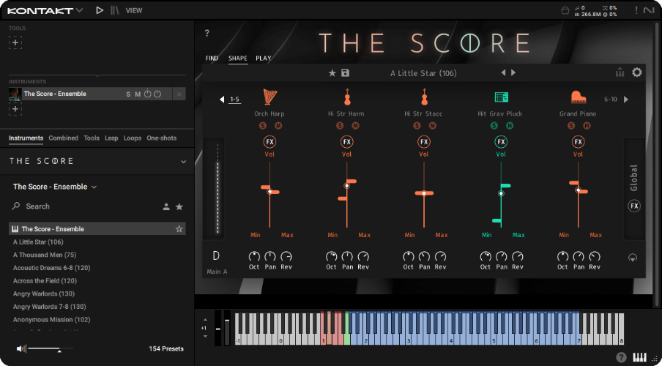
Task: Open FX for Orch Harp
Action: tap(269, 142)
